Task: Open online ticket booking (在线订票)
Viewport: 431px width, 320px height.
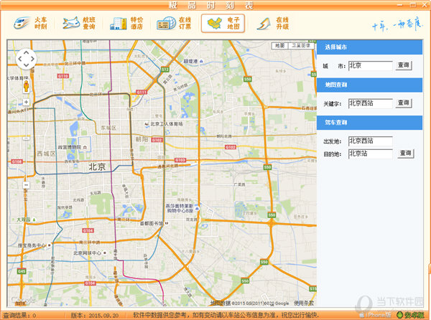Action: [x=175, y=23]
